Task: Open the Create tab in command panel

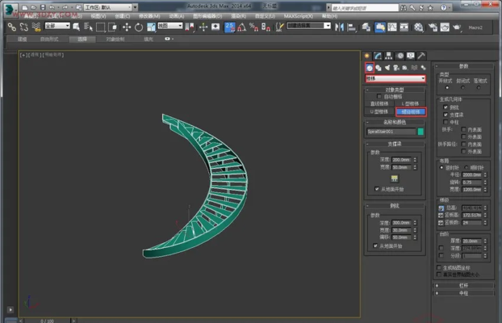Action: (x=368, y=56)
